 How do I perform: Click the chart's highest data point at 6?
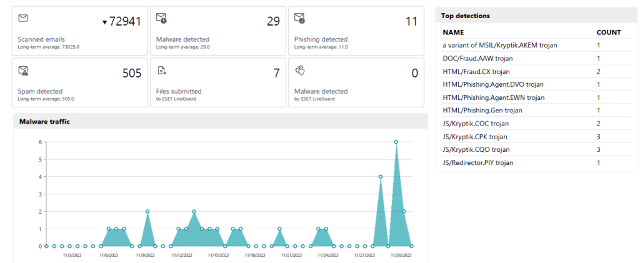396,142
